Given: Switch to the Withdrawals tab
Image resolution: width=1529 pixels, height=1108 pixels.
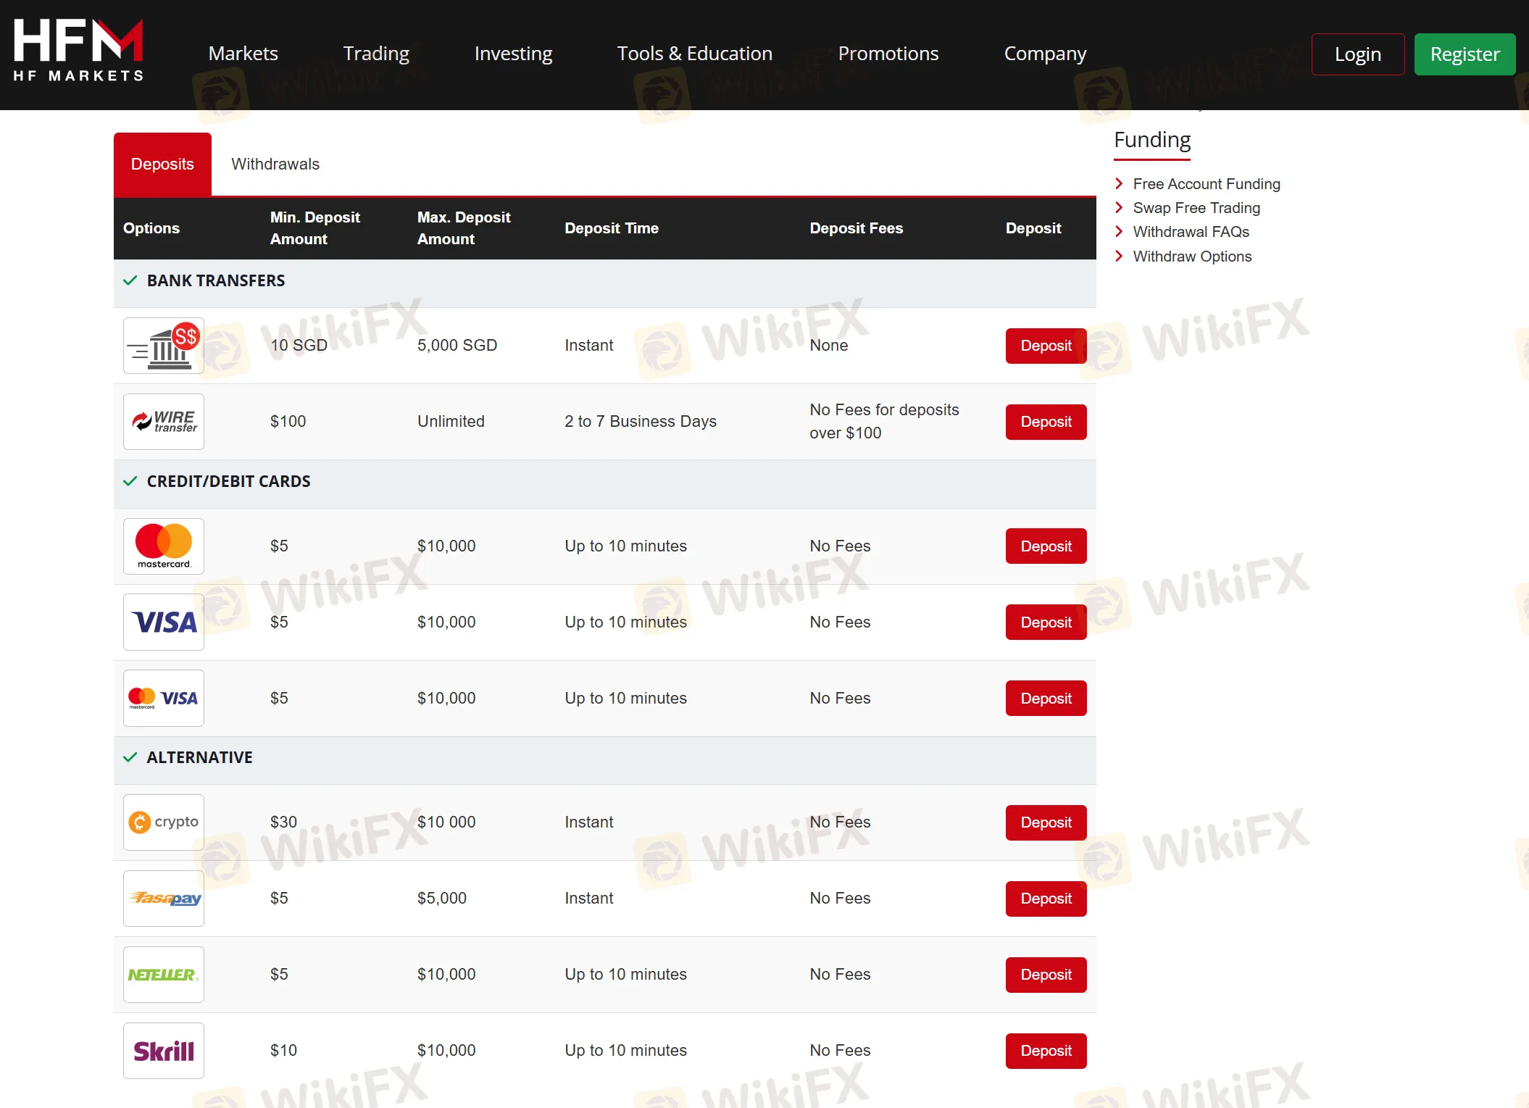Looking at the screenshot, I should point(275,164).
